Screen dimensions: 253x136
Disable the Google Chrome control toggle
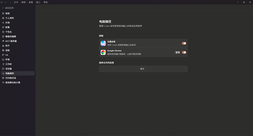pyautogui.click(x=184, y=52)
